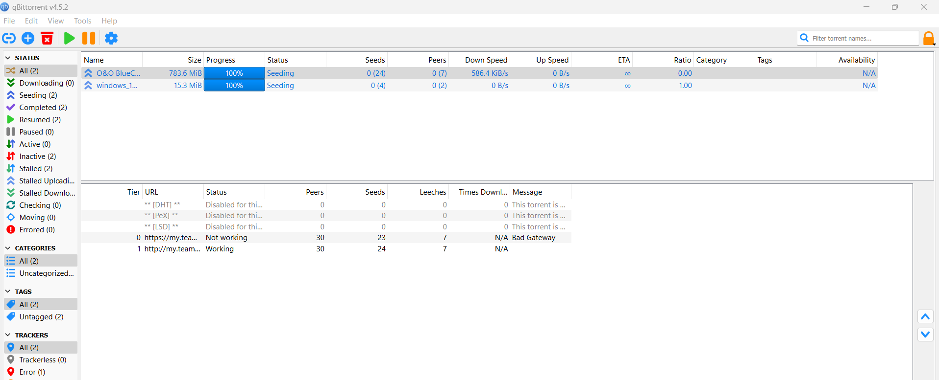Click the green Resume play icon
Screen dimensions: 939x380
click(x=70, y=38)
